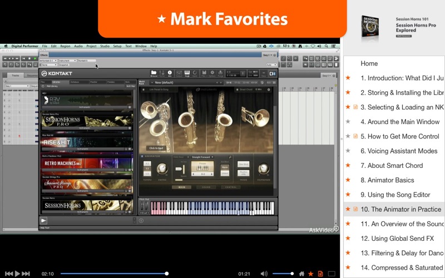This screenshot has width=445, height=278.
Task: Open the Straight Forward style dropdown
Action: (x=202, y=157)
